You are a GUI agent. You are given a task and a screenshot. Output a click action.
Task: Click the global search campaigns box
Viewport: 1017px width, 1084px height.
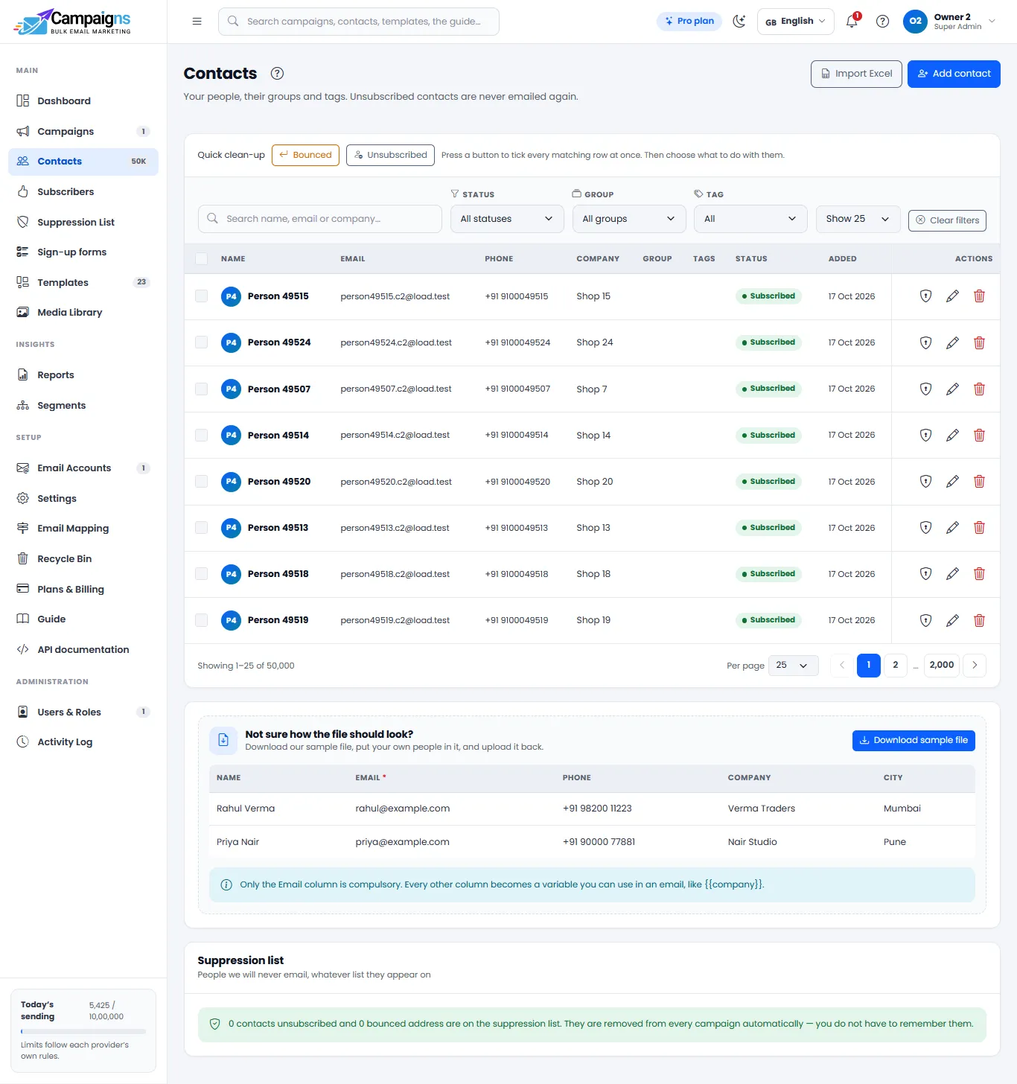coord(359,22)
